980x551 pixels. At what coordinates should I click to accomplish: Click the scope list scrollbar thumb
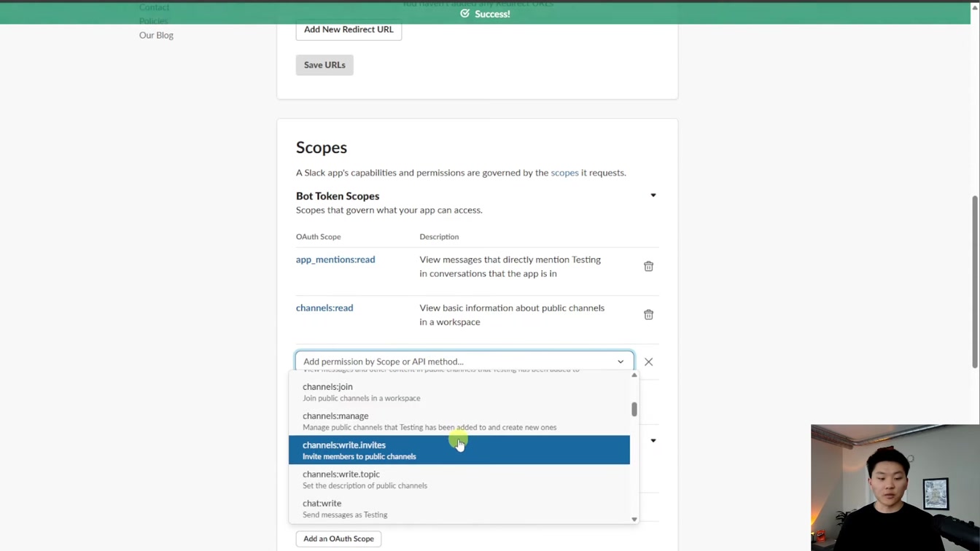coord(634,410)
